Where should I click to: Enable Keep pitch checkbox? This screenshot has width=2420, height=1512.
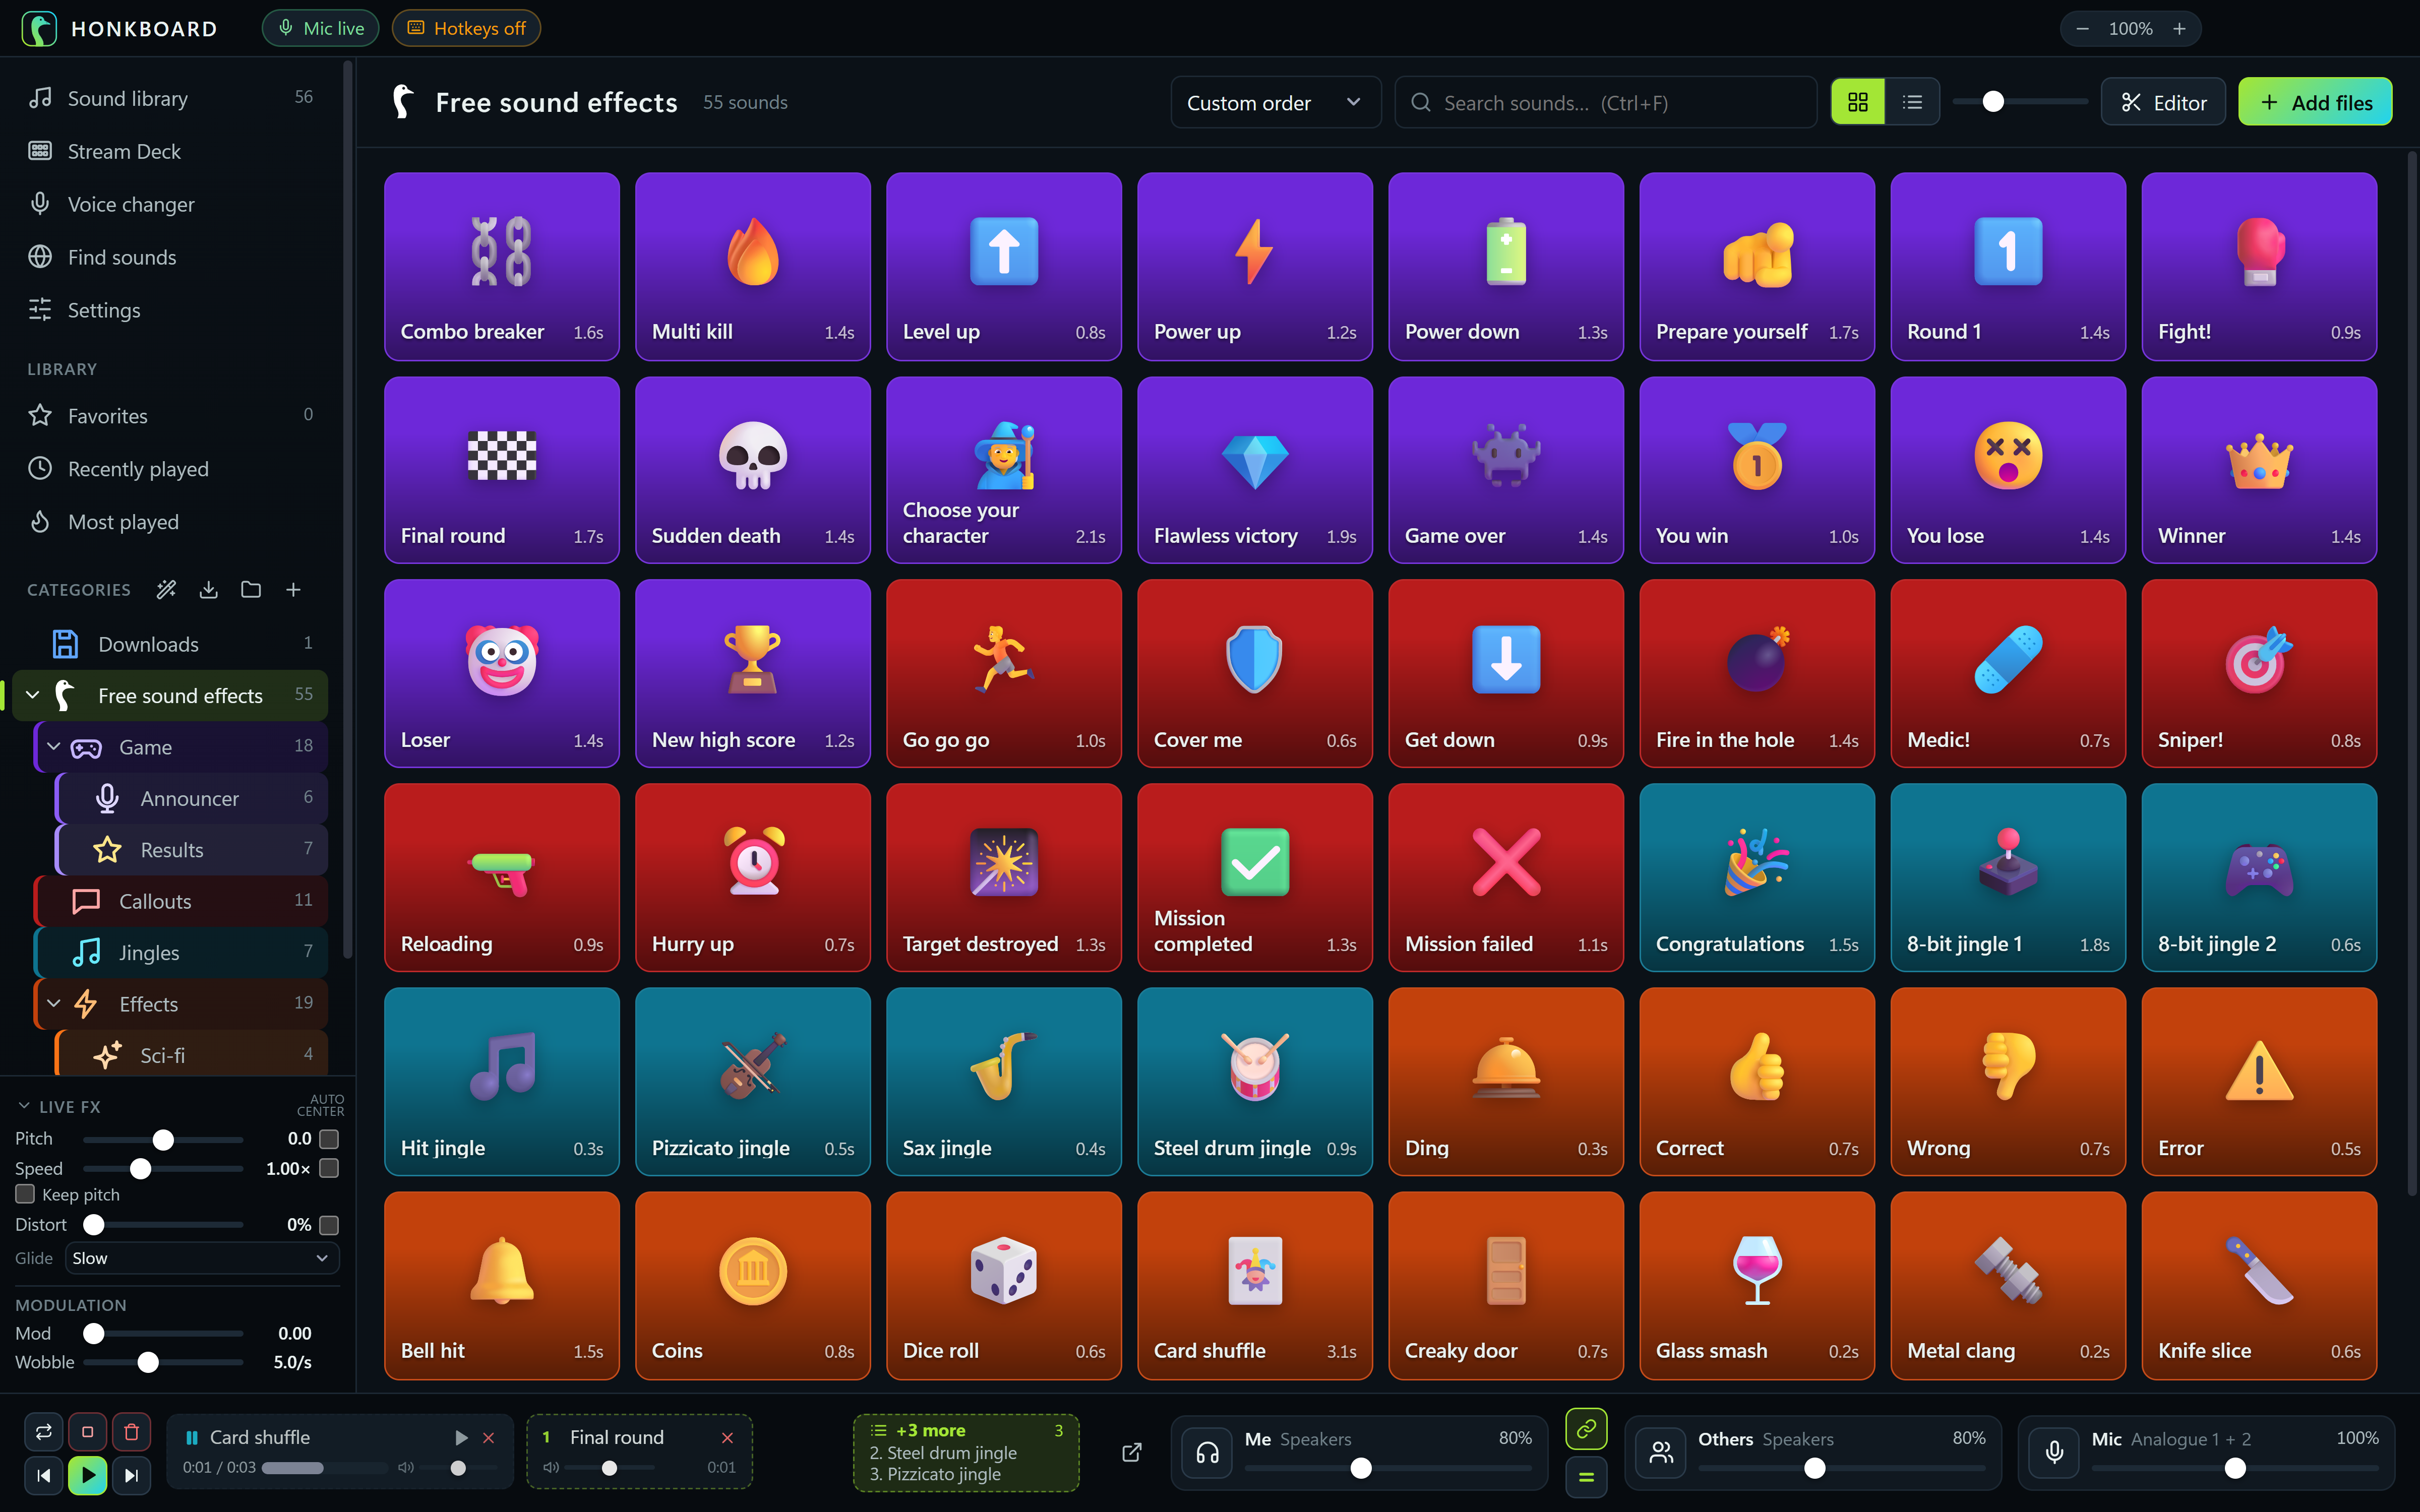tap(26, 1194)
